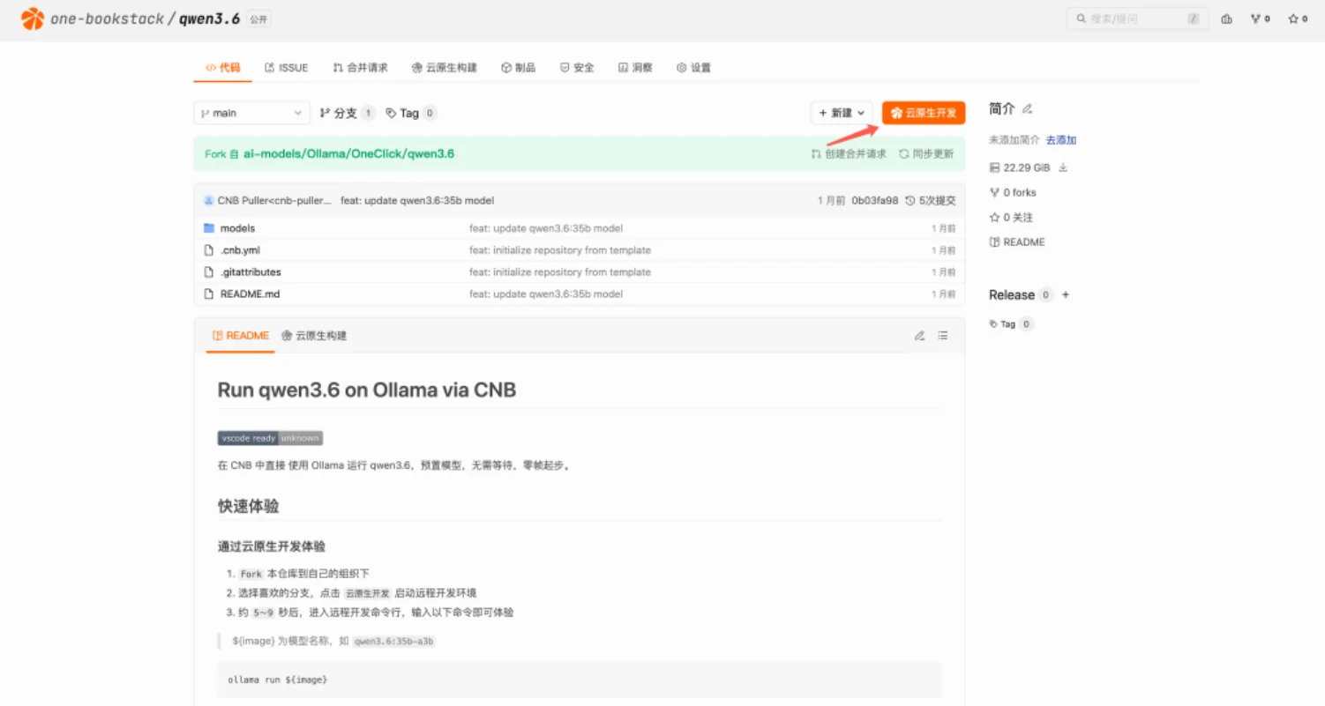Image resolution: width=1325 pixels, height=706 pixels.
Task: Show README outline list icon
Action: (x=943, y=336)
